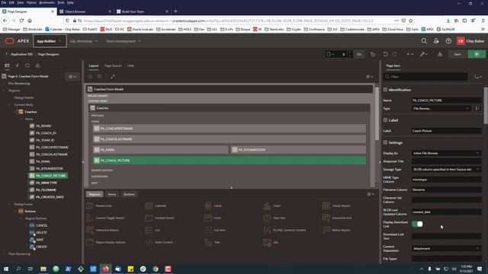Image resolution: width=488 pixels, height=274 pixels.
Task: Open the Administration user icon in header
Action: 436,41
